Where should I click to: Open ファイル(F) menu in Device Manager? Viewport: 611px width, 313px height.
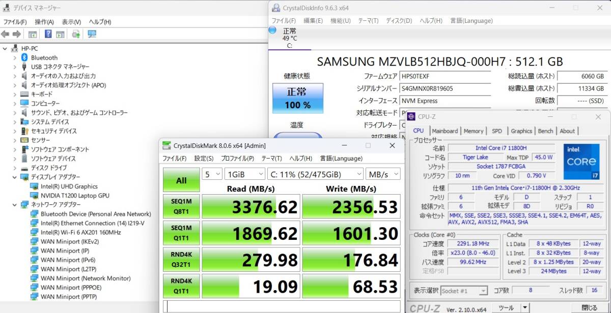pyautogui.click(x=15, y=22)
